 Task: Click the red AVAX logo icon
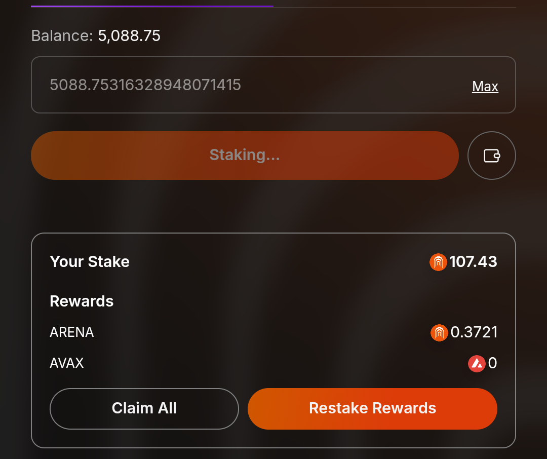pyautogui.click(x=477, y=363)
